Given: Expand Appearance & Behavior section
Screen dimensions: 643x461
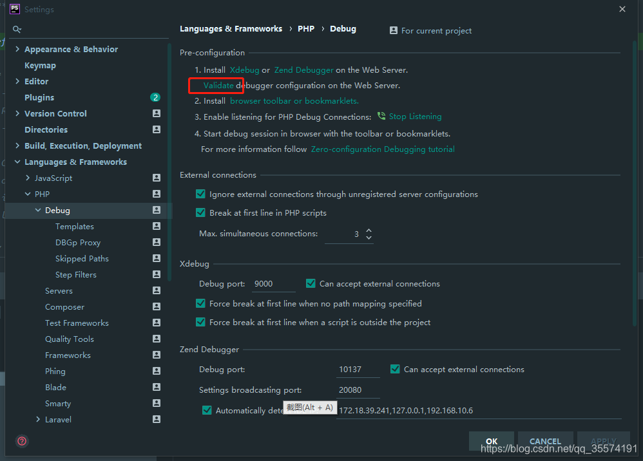Looking at the screenshot, I should pos(17,49).
